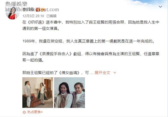Open the second close-up photo of two women
Image resolution: width=168 pixels, height=117 pixels.
click(70, 92)
